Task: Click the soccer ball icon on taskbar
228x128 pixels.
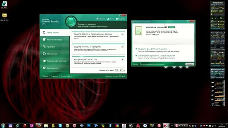Action: click(x=131, y=126)
